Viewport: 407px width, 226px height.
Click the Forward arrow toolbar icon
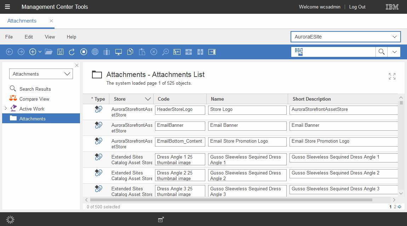point(21,52)
